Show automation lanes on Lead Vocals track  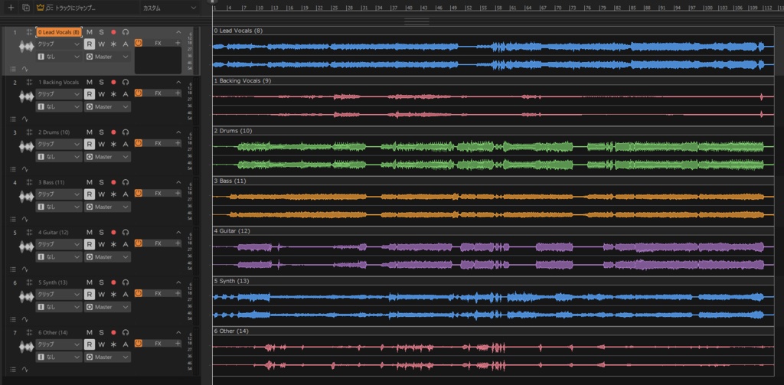25,69
